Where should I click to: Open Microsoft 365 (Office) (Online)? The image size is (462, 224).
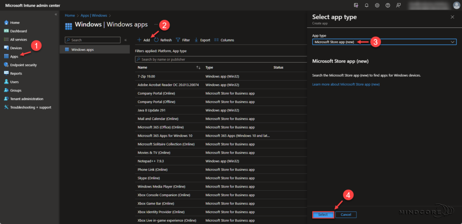click(161, 127)
